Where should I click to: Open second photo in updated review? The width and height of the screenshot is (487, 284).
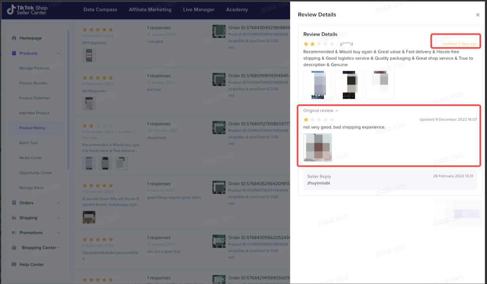(349, 85)
